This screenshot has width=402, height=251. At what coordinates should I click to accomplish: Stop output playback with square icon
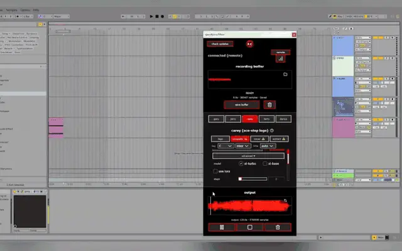250,227
